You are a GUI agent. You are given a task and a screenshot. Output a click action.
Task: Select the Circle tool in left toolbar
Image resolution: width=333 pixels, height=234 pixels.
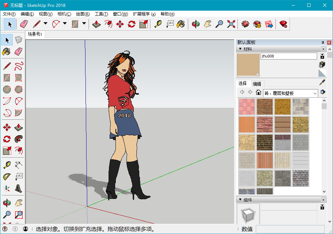pyautogui.click(x=7, y=89)
